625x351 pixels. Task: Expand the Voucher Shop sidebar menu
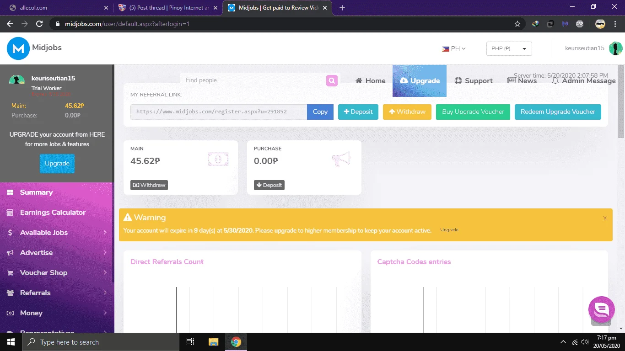(x=56, y=273)
